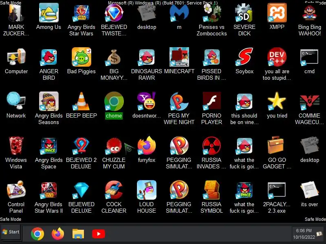Launch Chrome from the taskbar
The height and width of the screenshot is (244, 326).
pyautogui.click(x=37, y=234)
